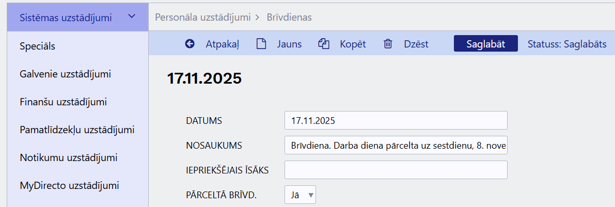Click the back arrow icon
This screenshot has height=207, width=615.
coord(190,44)
